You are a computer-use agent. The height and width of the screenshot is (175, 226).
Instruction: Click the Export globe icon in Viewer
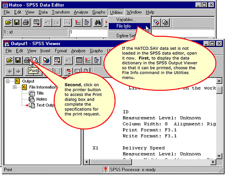pos(47,60)
